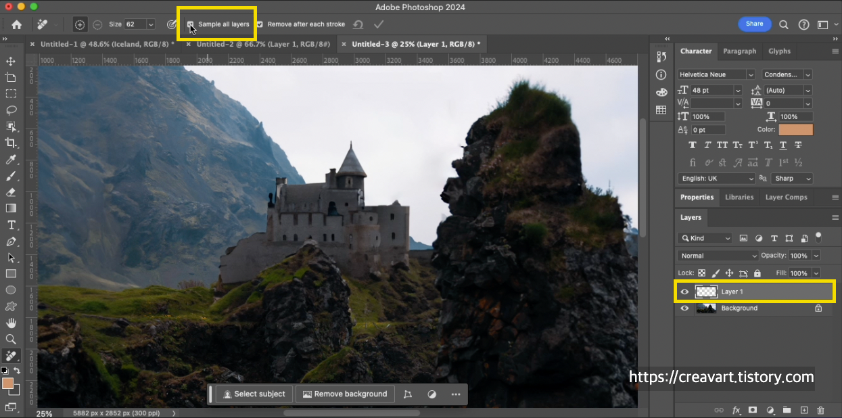842x418 pixels.
Task: Toggle Remove after each stroke checkbox
Action: [x=260, y=24]
